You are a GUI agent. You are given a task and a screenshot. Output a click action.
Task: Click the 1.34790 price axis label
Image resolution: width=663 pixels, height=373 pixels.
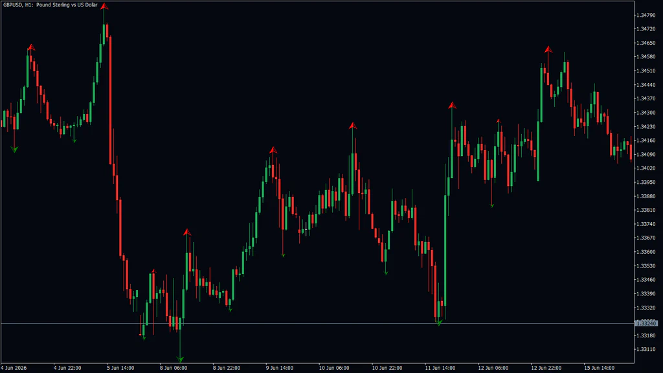pos(646,16)
